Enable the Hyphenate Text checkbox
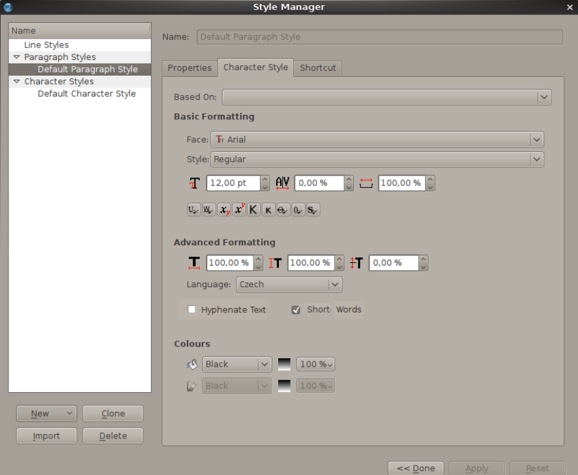This screenshot has height=475, width=578. coord(192,310)
